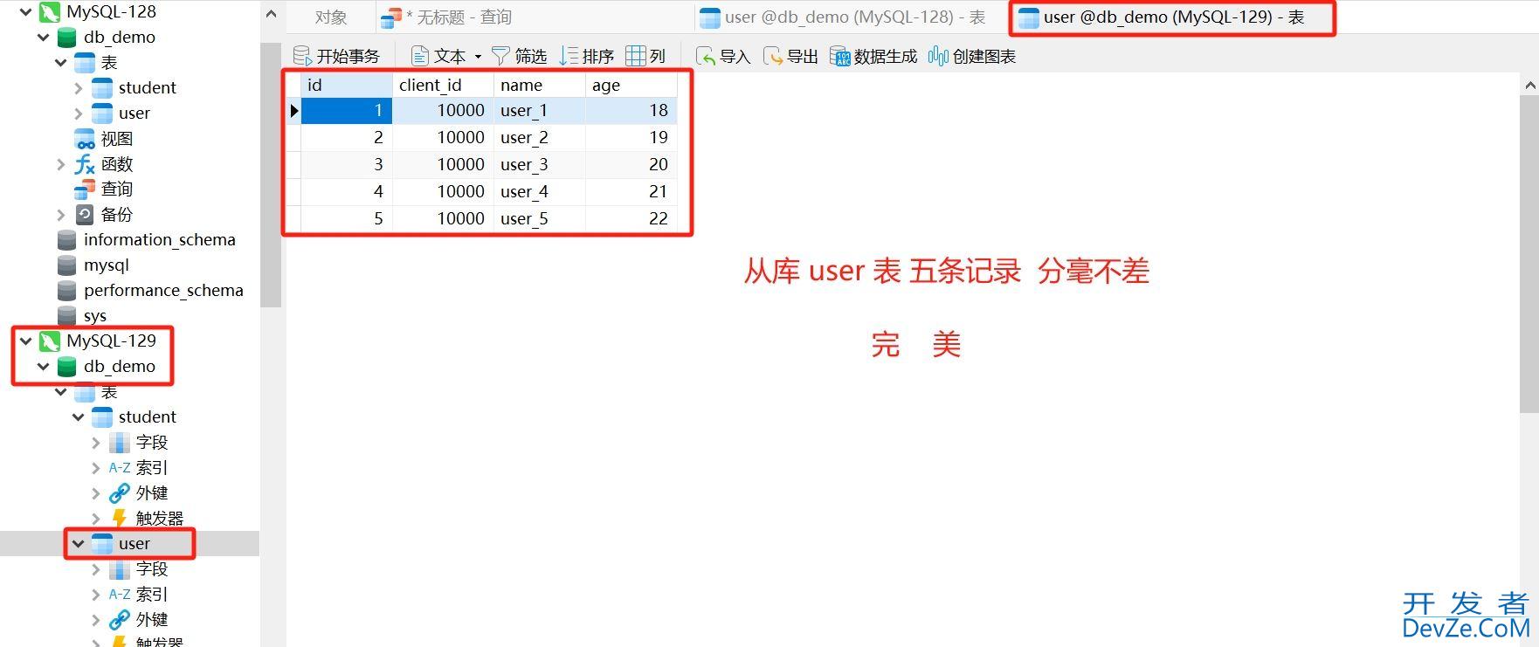Click the name column header

click(x=539, y=85)
